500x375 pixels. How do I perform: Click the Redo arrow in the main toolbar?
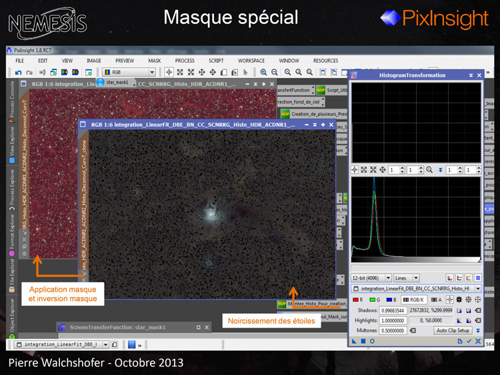(29, 73)
